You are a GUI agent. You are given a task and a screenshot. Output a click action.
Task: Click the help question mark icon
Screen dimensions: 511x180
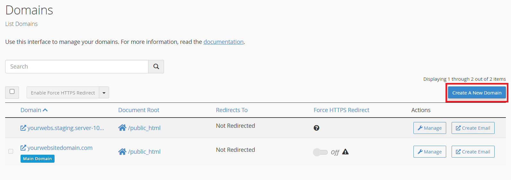tap(316, 128)
